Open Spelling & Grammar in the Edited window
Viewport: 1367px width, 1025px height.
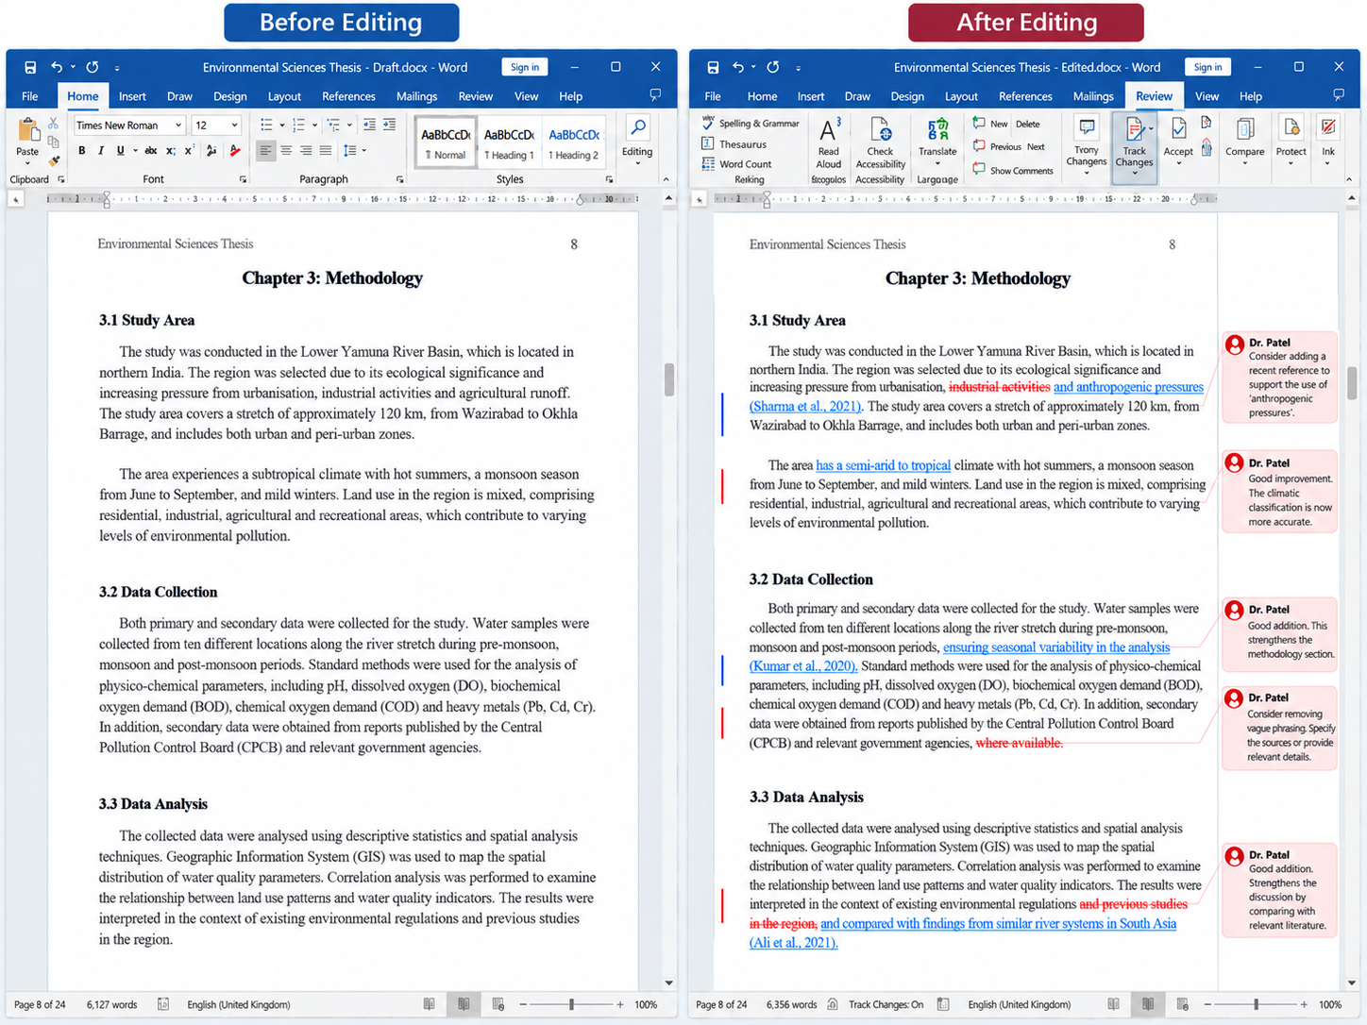point(751,123)
